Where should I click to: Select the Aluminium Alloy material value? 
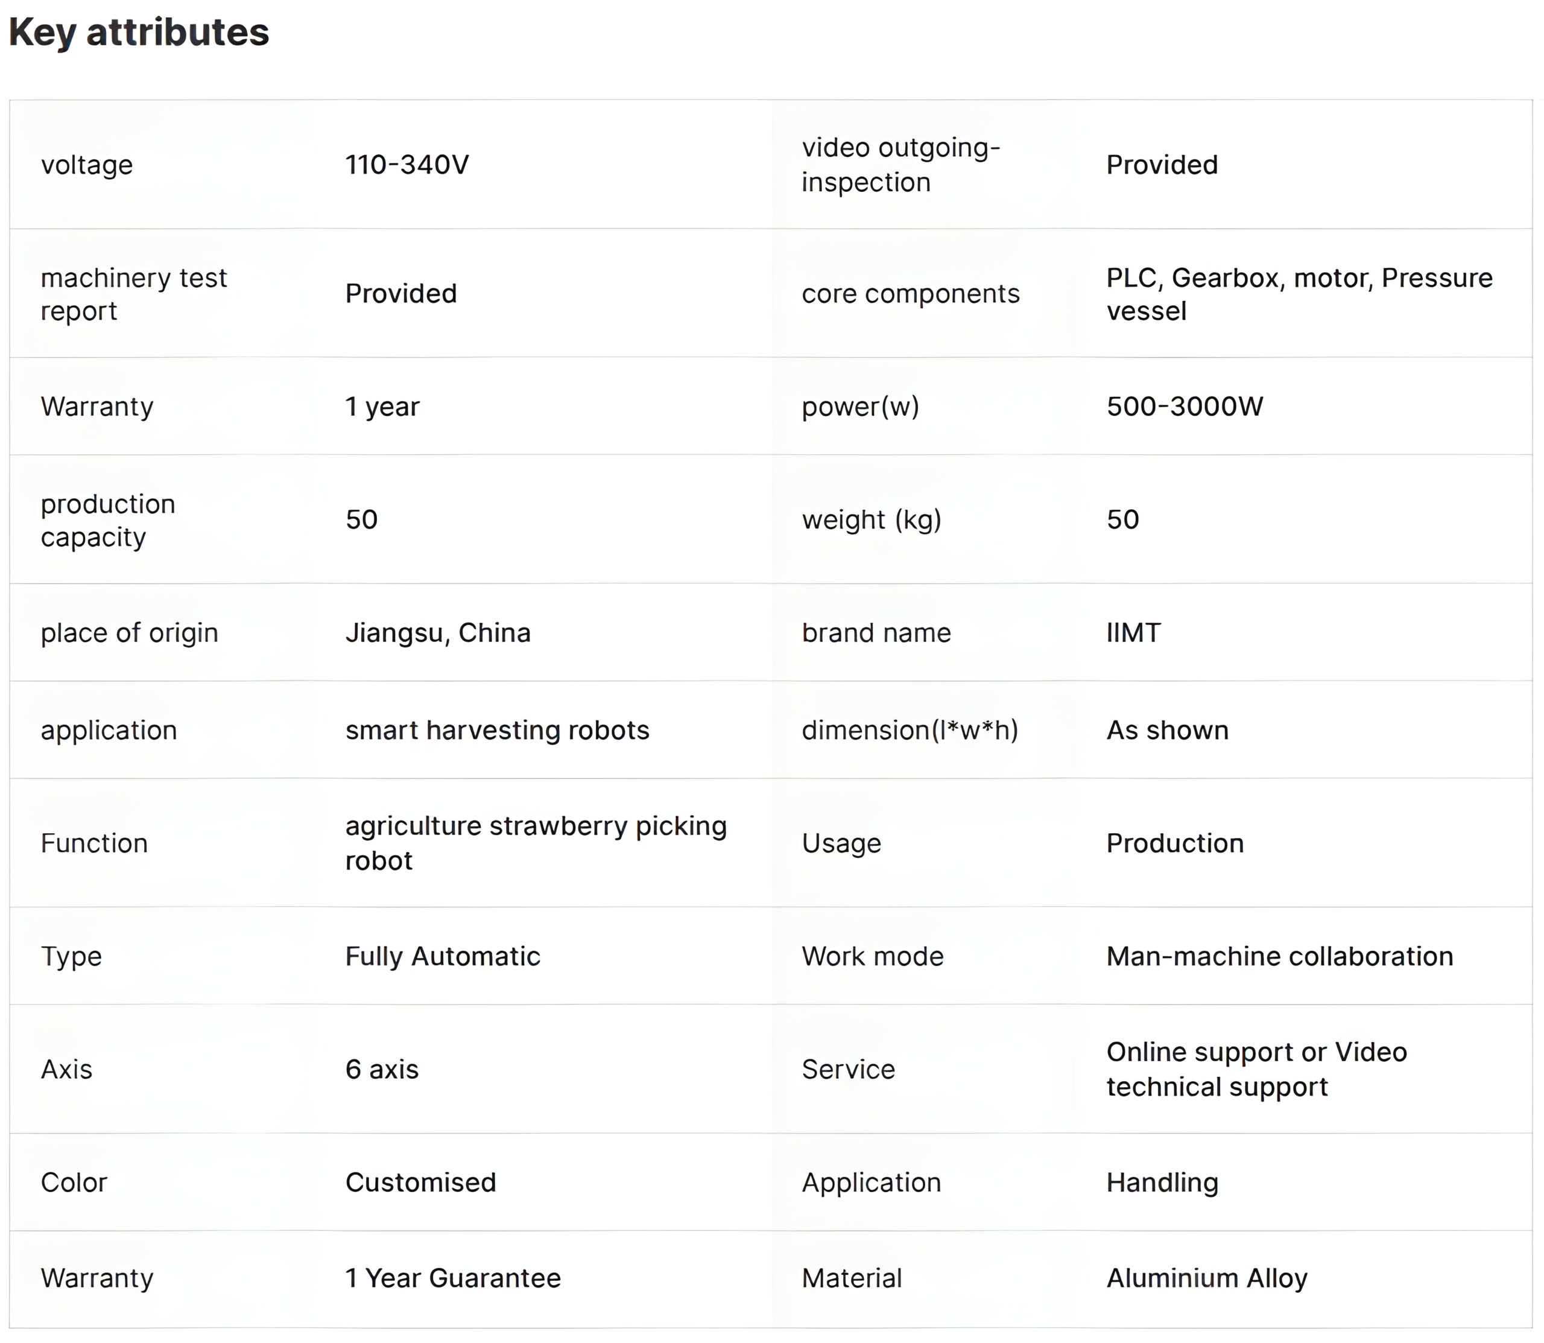coord(1206,1278)
